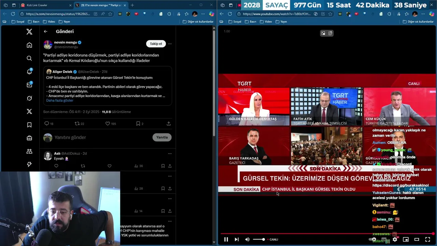This screenshot has width=437, height=246.
Task: Jump to live via CANLI indicator
Action: coord(272,240)
